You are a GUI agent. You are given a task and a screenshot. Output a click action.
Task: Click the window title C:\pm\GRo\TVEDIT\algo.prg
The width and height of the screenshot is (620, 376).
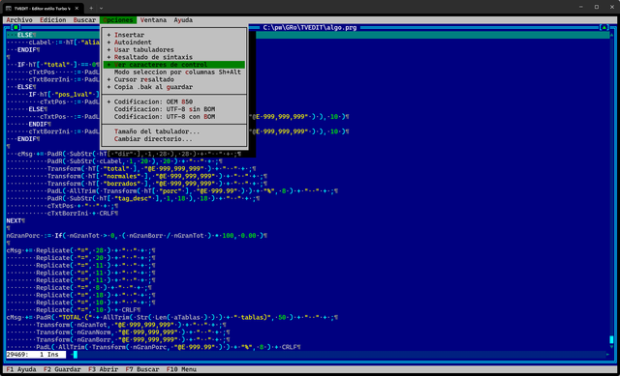(x=310, y=28)
